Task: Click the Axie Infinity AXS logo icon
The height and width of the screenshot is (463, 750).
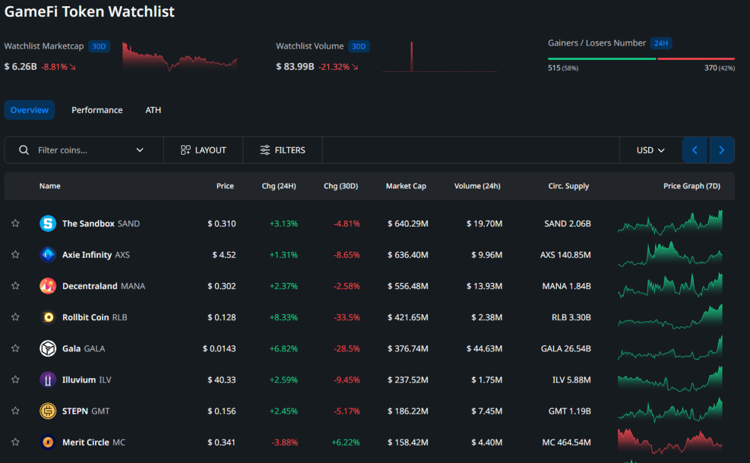Action: pos(48,255)
